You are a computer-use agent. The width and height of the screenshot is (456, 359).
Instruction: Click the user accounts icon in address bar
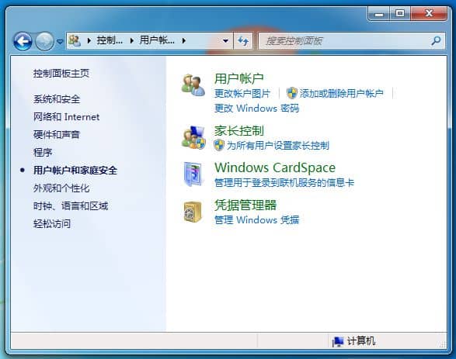tap(75, 40)
